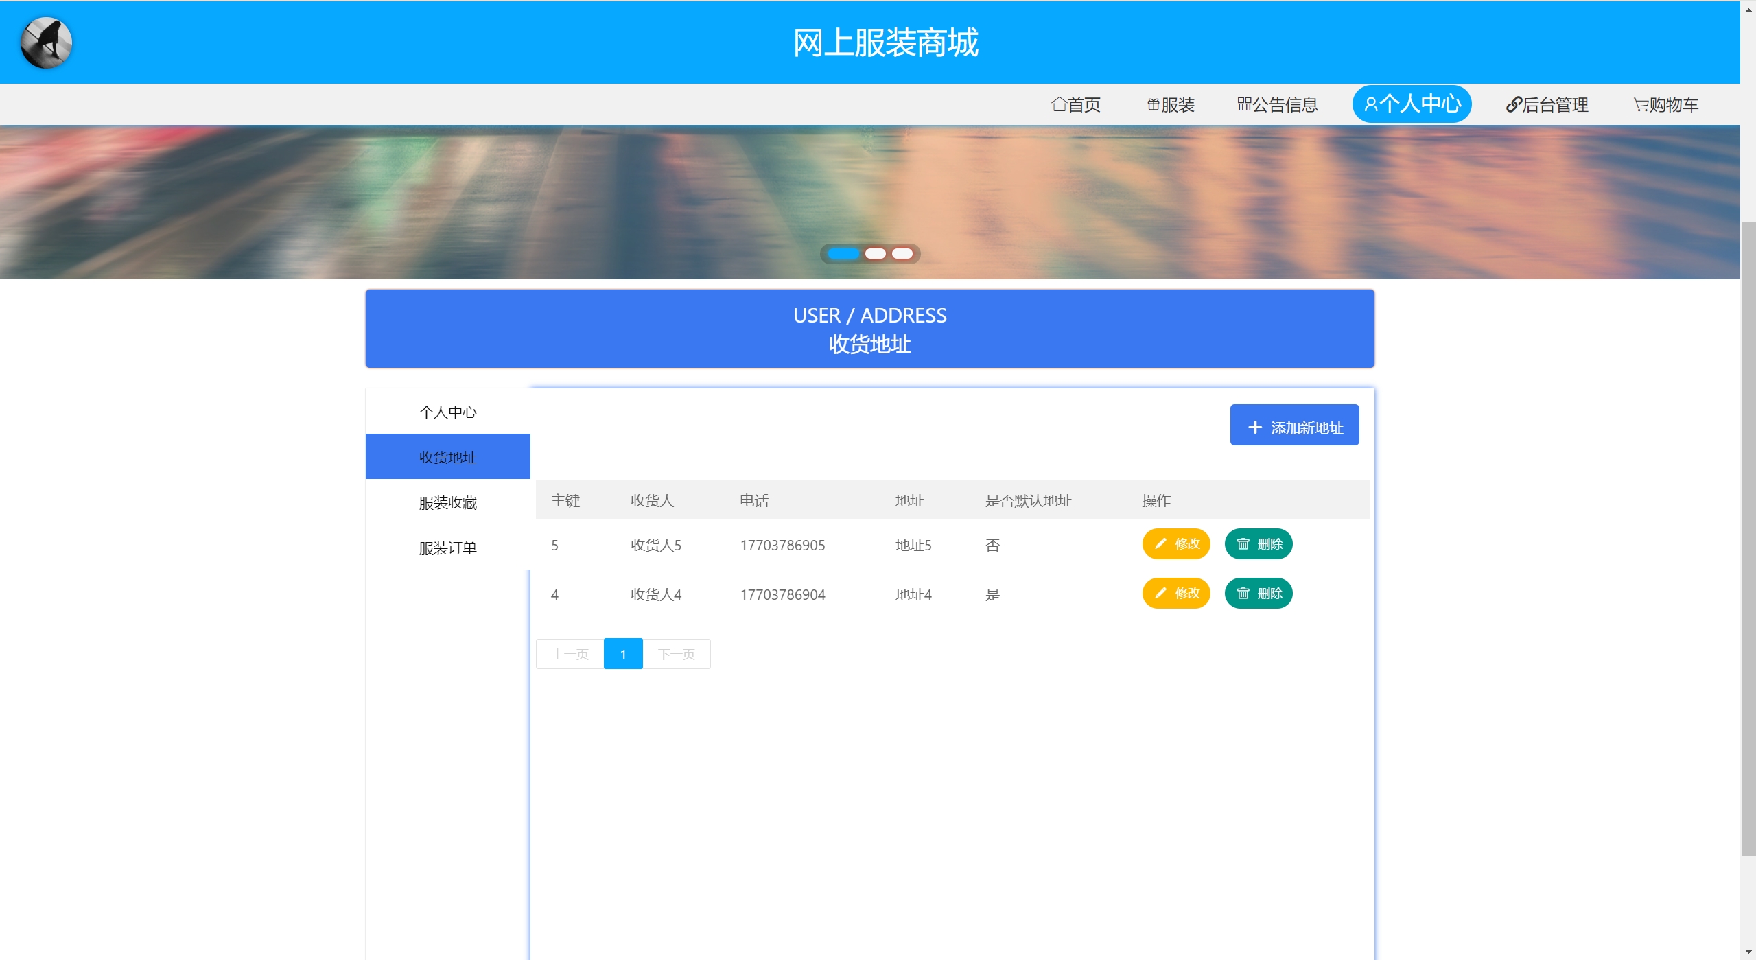Click pagination 下一页 button
The height and width of the screenshot is (960, 1756).
point(676,654)
